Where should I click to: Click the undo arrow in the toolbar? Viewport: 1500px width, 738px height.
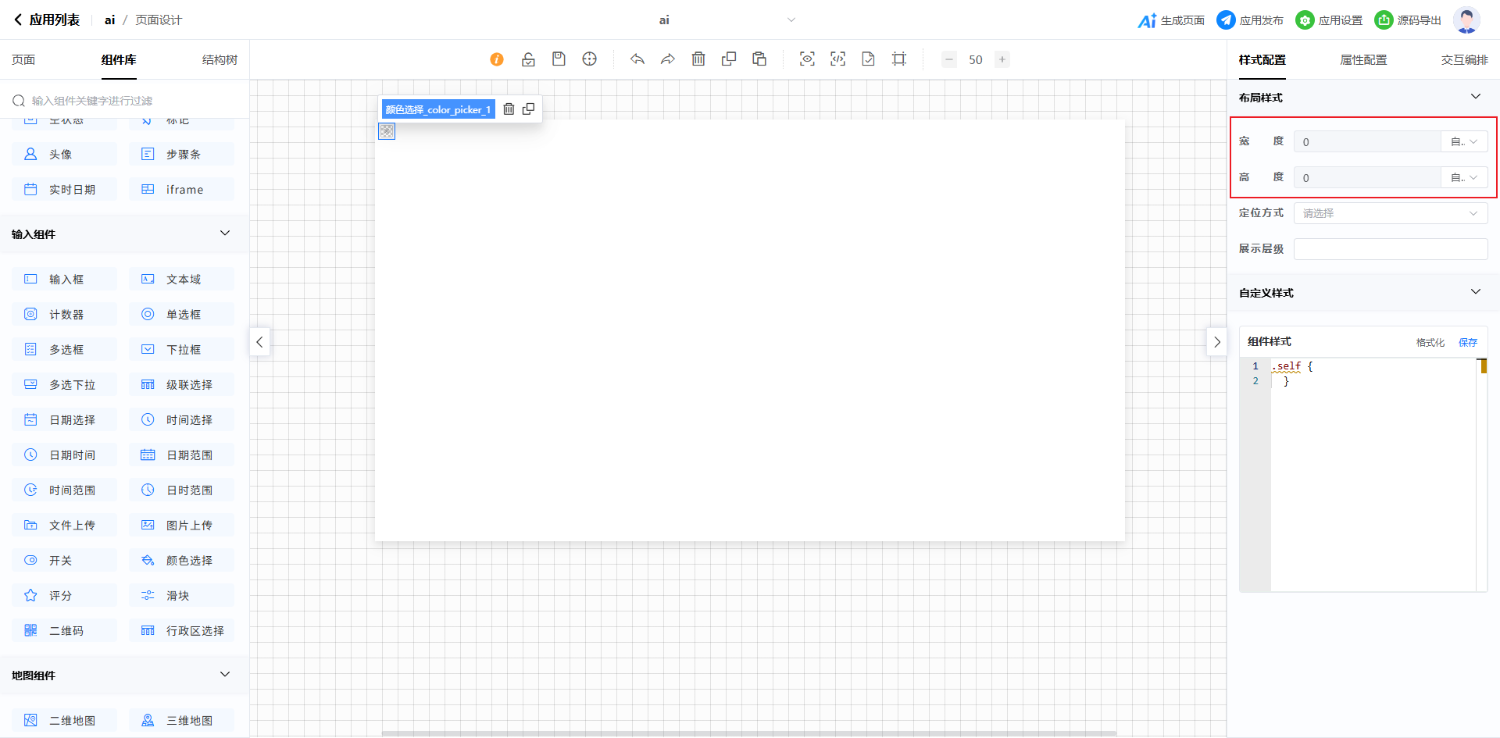(637, 59)
